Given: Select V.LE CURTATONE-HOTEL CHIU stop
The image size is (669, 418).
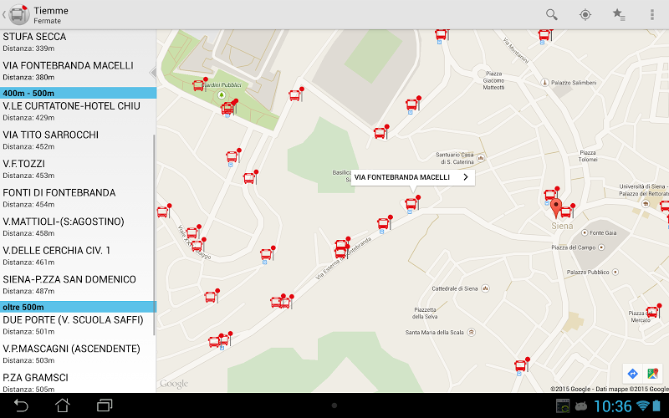Looking at the screenshot, I should [78, 111].
